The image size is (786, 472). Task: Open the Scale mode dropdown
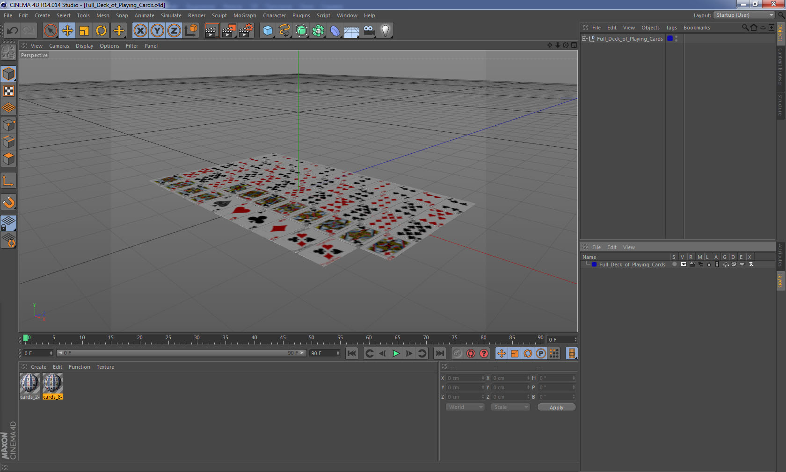pyautogui.click(x=510, y=407)
